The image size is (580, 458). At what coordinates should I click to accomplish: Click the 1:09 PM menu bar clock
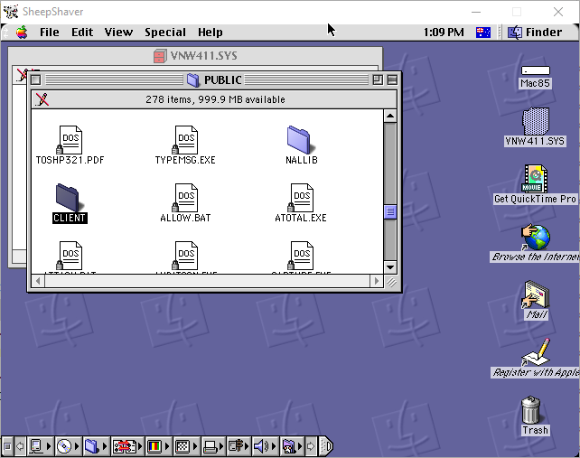(x=444, y=33)
